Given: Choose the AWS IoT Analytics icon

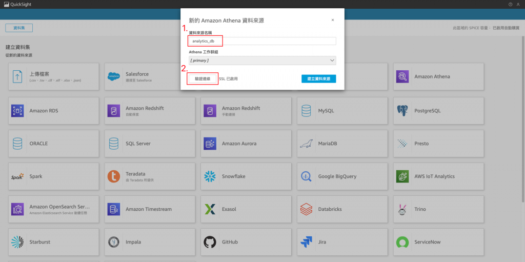Looking at the screenshot, I should click(x=402, y=176).
